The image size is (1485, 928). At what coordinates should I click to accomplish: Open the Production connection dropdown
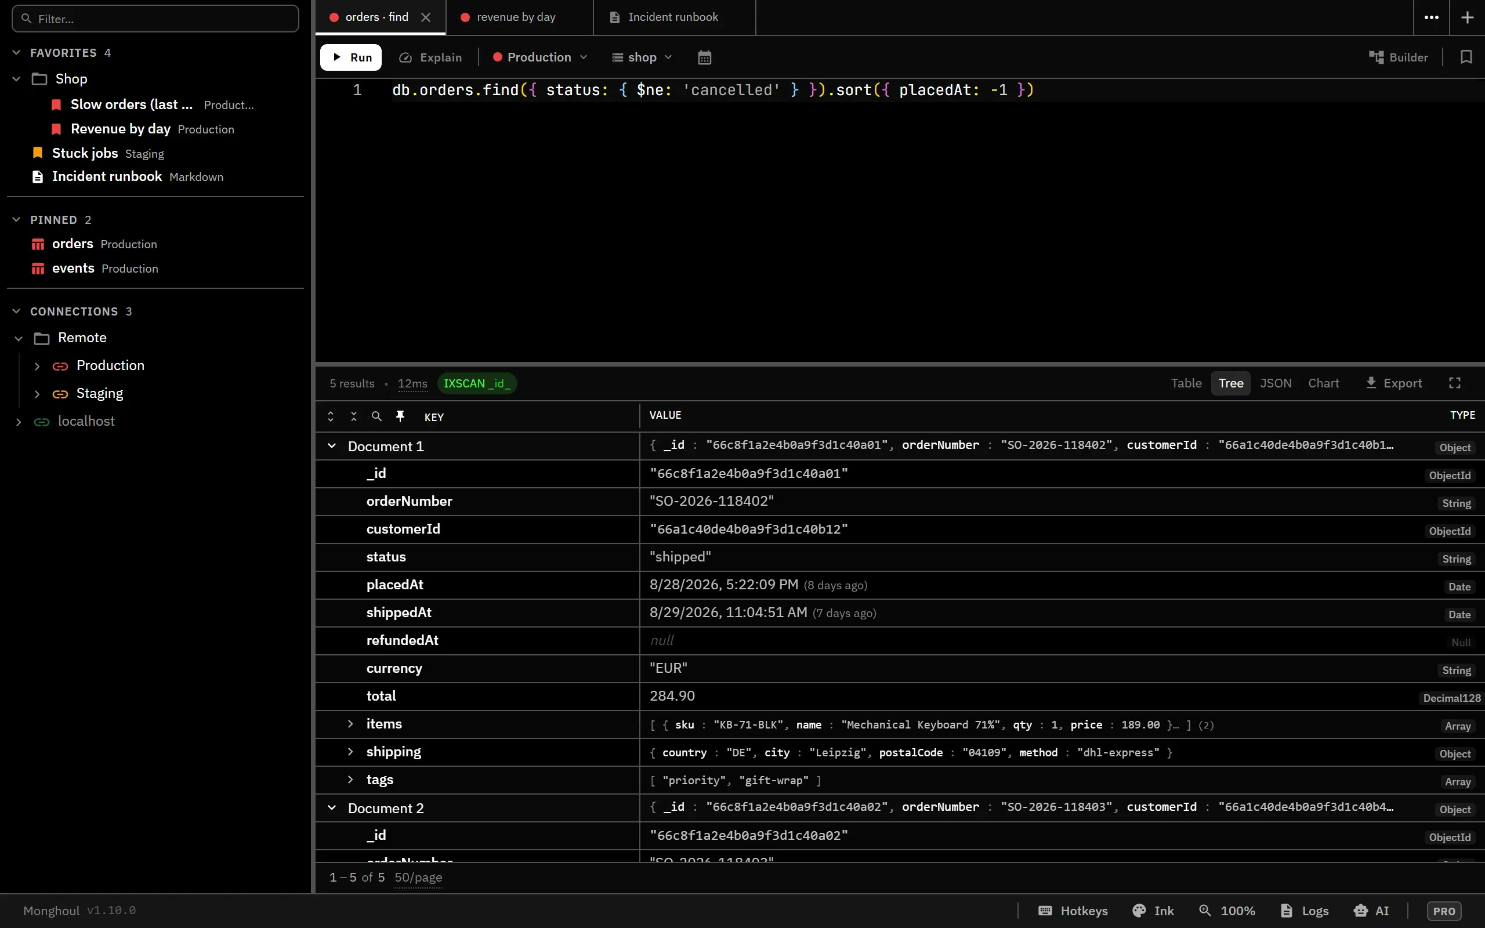(x=540, y=57)
